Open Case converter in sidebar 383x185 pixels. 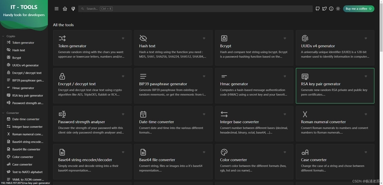tap(22, 164)
